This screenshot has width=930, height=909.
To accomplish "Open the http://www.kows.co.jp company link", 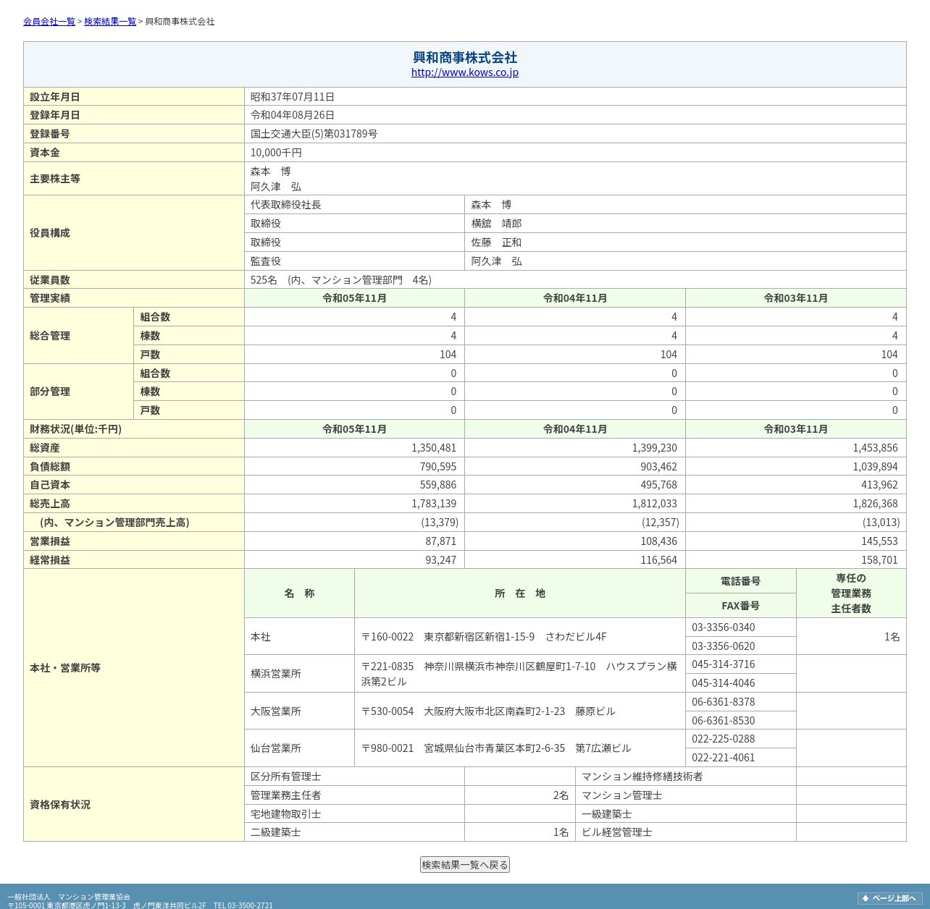I will pos(465,72).
